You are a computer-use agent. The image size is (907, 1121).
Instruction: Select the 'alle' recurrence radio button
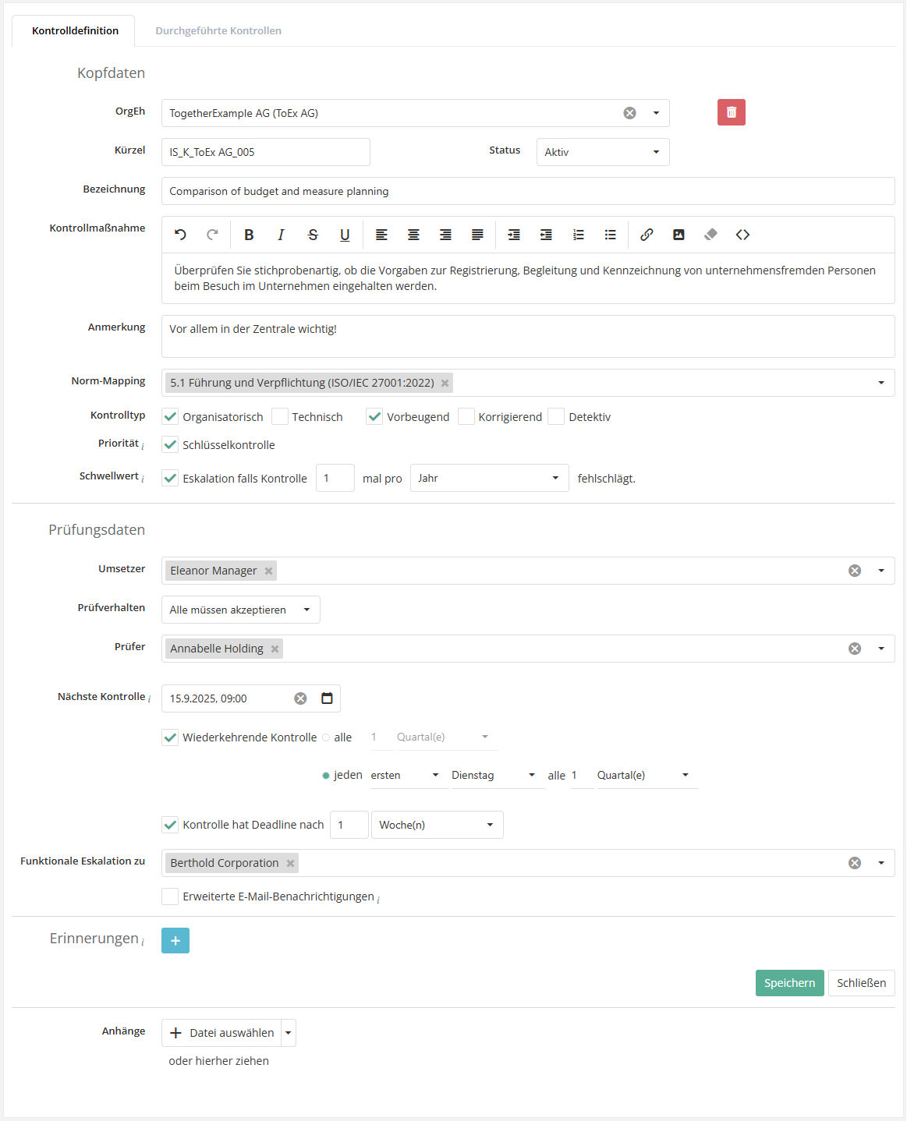coord(326,737)
